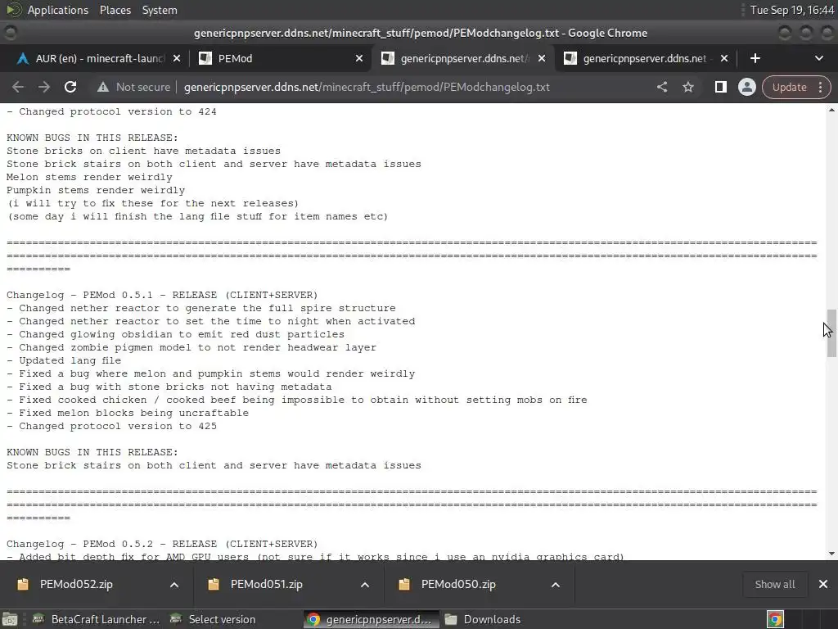Share this page icon

tap(662, 87)
